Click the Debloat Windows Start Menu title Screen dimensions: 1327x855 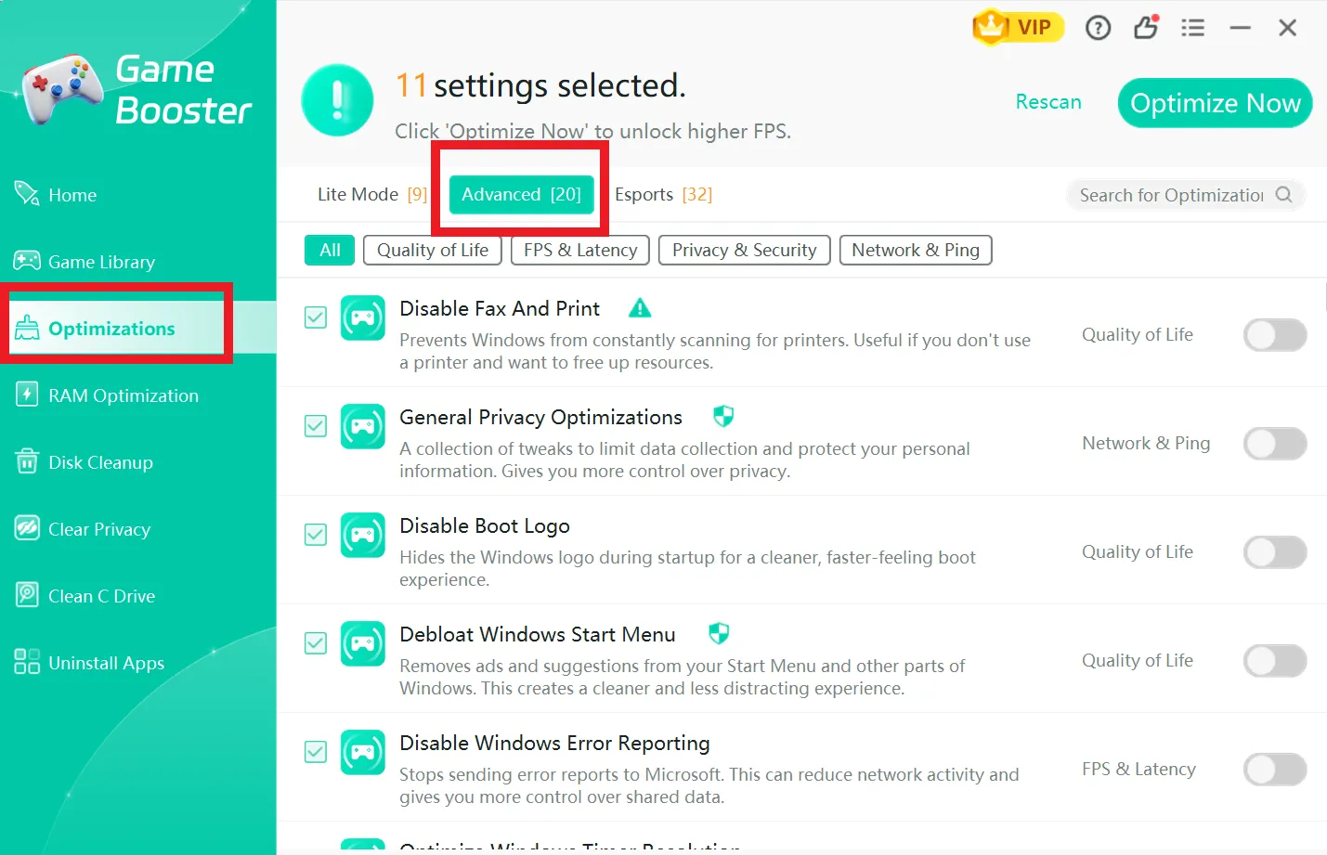[x=538, y=634]
